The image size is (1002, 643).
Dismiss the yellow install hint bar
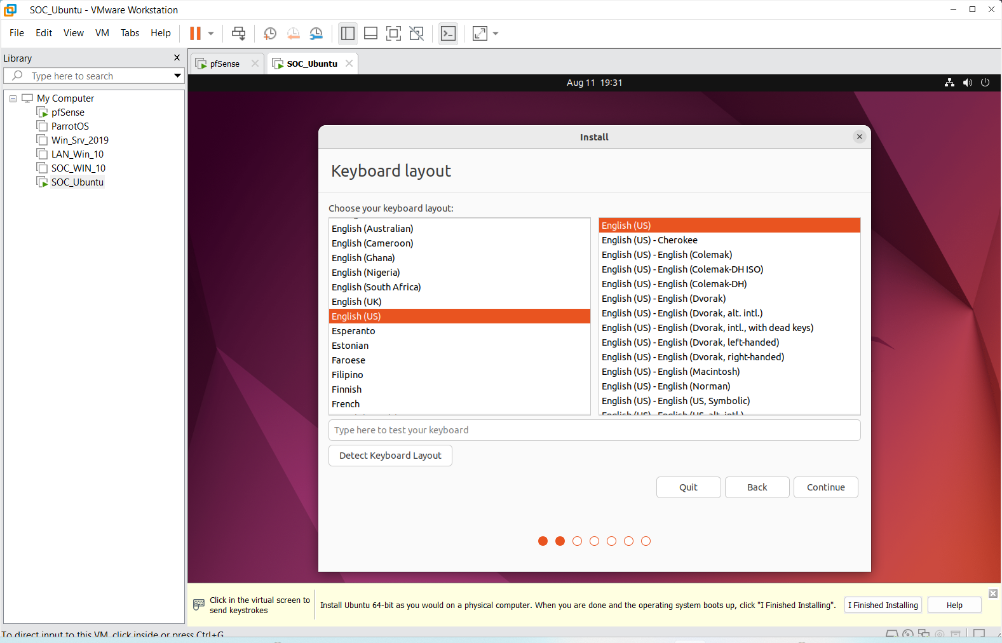click(993, 593)
